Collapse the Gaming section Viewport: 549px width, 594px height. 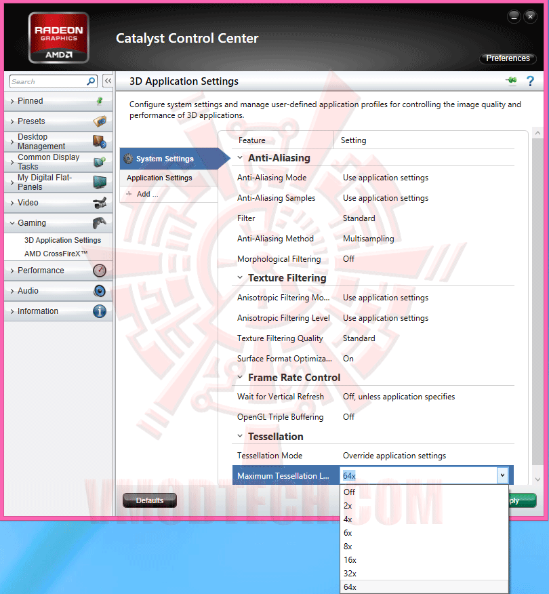click(12, 223)
